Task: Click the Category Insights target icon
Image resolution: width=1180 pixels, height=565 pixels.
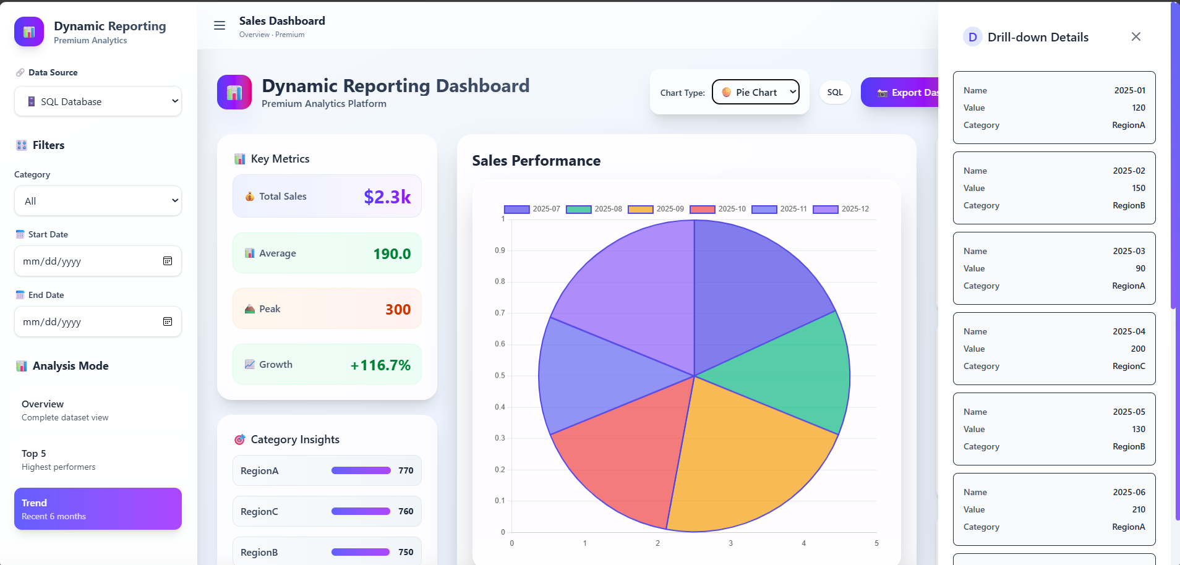Action: 240,440
